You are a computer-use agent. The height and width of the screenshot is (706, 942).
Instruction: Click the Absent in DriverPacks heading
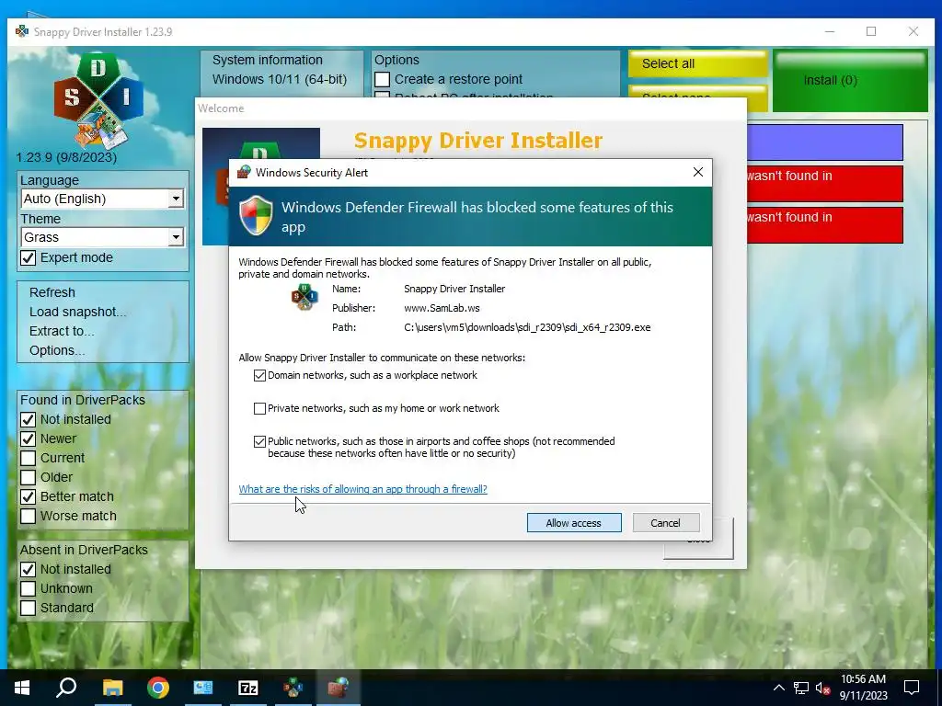click(x=84, y=550)
